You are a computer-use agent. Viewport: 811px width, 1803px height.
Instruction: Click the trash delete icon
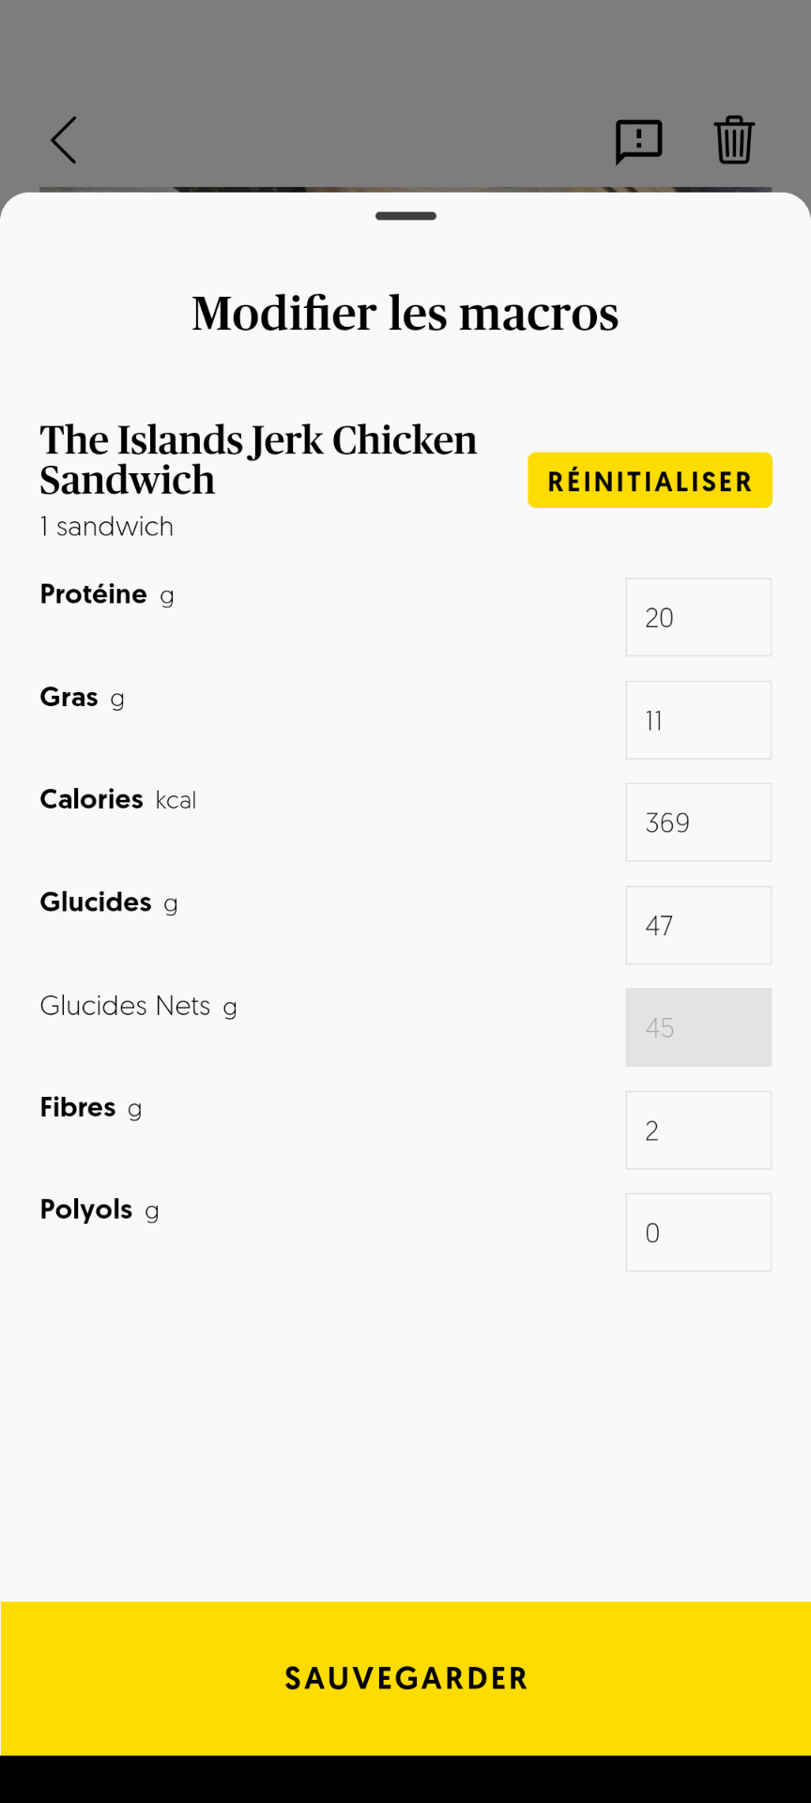(x=734, y=141)
